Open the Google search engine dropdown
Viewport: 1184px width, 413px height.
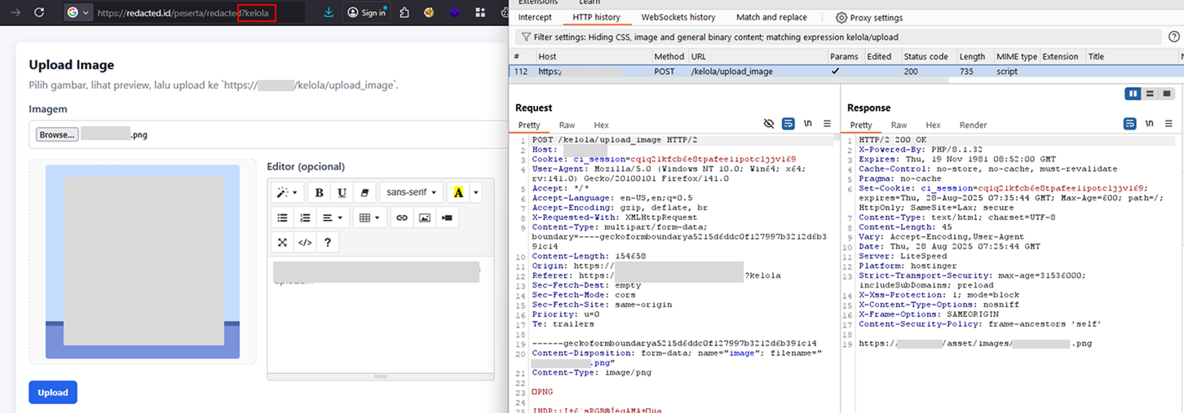78,12
